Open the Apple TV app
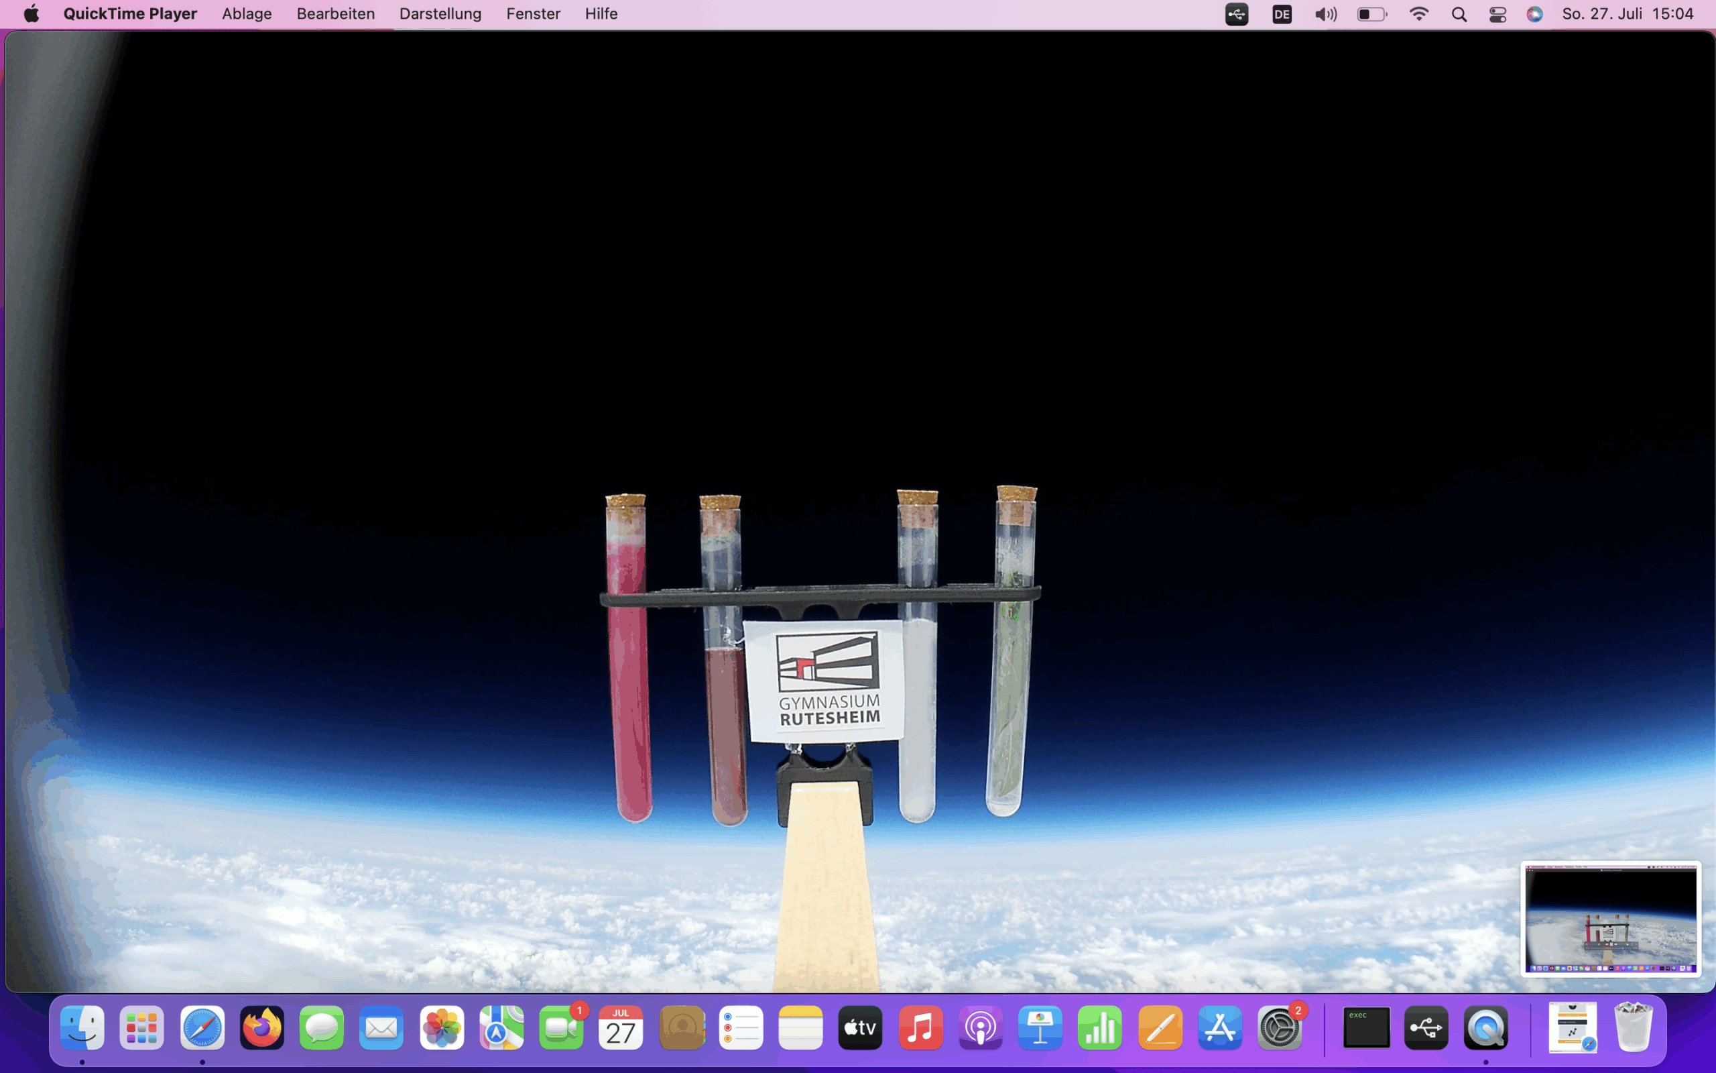 click(860, 1028)
